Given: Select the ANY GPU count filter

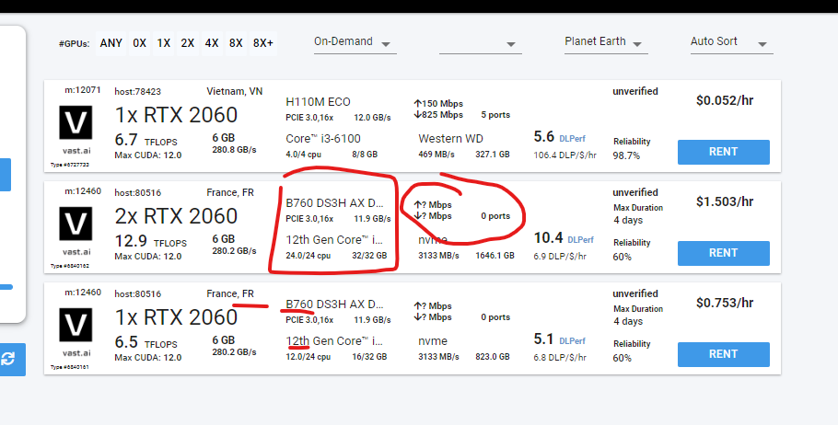Looking at the screenshot, I should pyautogui.click(x=111, y=43).
